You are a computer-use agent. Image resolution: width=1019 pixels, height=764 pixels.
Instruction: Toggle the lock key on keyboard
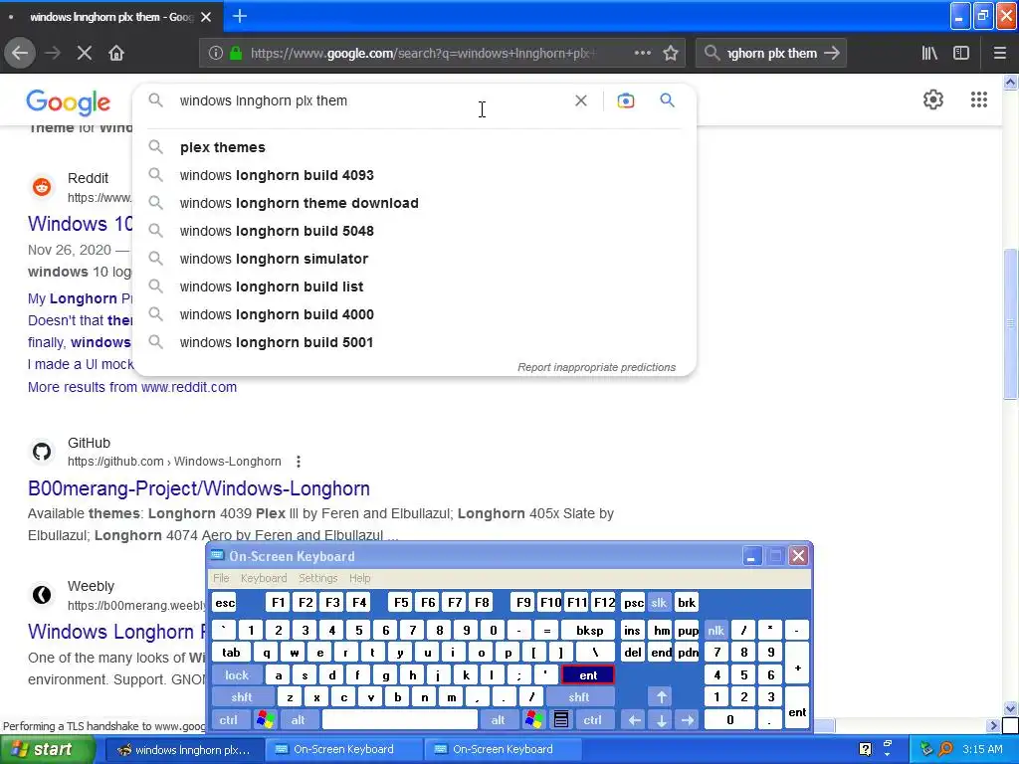click(x=237, y=675)
